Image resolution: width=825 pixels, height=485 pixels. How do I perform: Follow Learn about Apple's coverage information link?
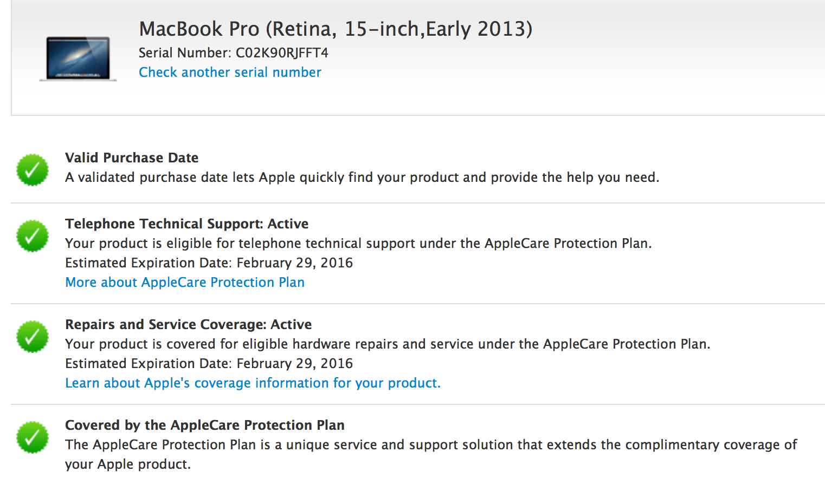point(253,383)
